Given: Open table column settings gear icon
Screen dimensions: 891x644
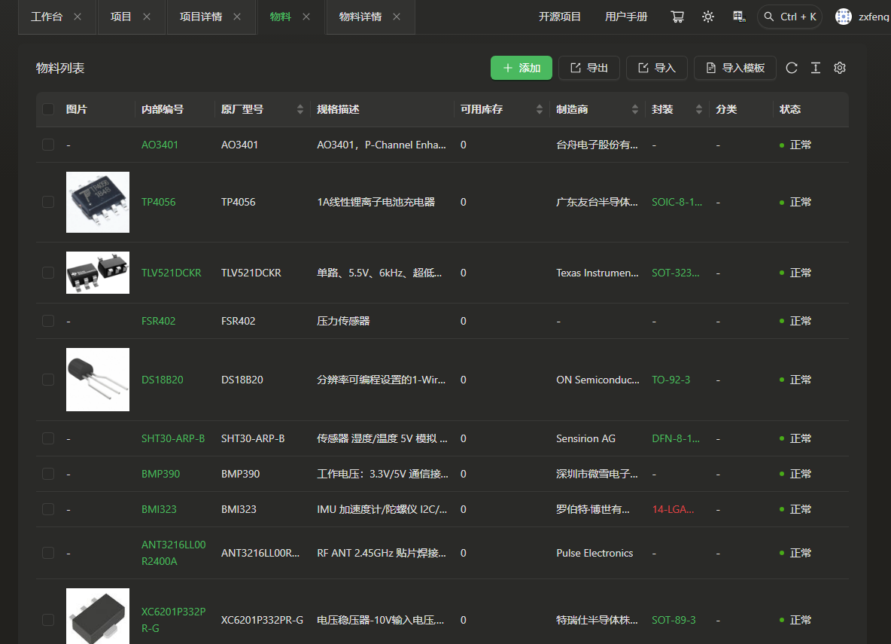Looking at the screenshot, I should [840, 68].
